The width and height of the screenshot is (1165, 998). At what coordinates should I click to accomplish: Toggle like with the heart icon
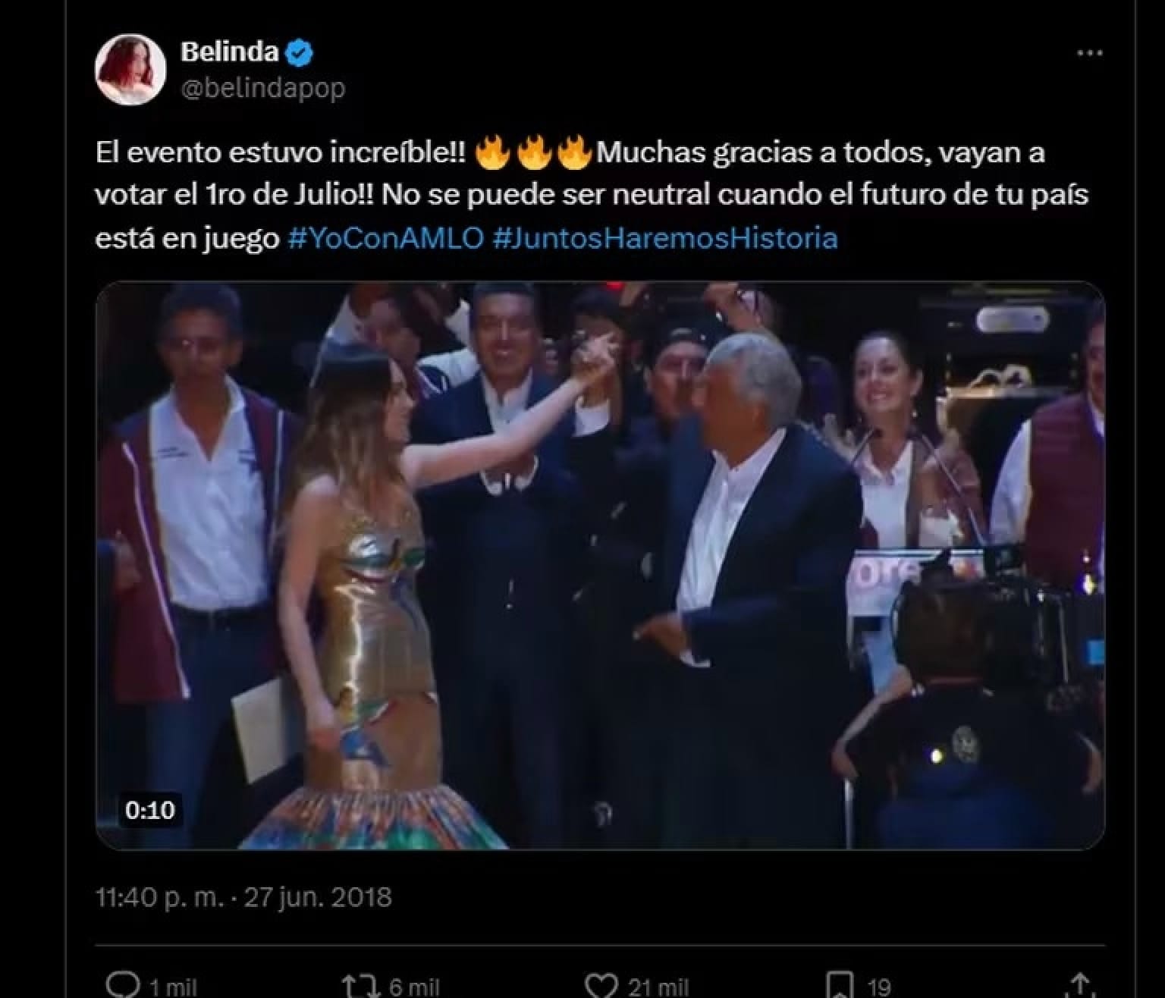pyautogui.click(x=603, y=985)
